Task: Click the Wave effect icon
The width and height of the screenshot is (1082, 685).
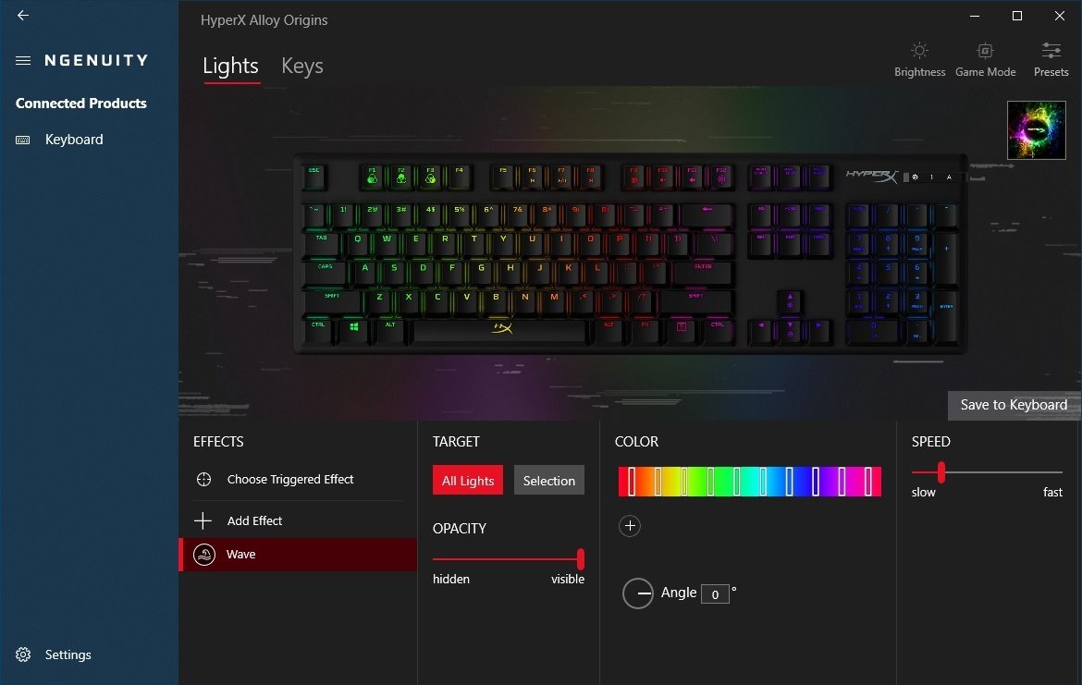Action: click(204, 554)
